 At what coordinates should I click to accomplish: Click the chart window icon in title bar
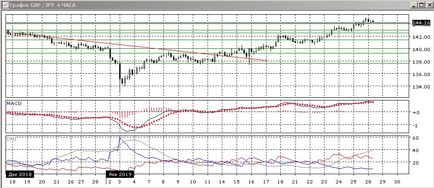point(5,5)
